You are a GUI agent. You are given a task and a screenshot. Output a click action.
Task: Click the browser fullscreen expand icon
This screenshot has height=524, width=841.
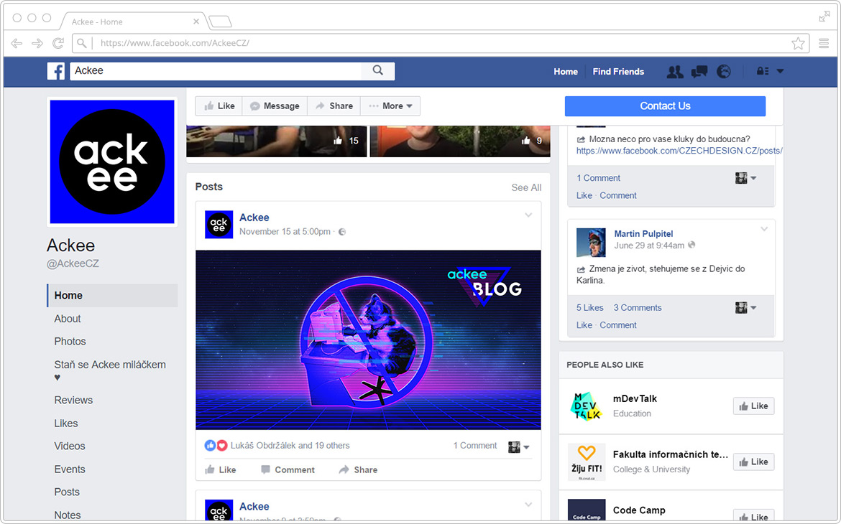tap(824, 17)
